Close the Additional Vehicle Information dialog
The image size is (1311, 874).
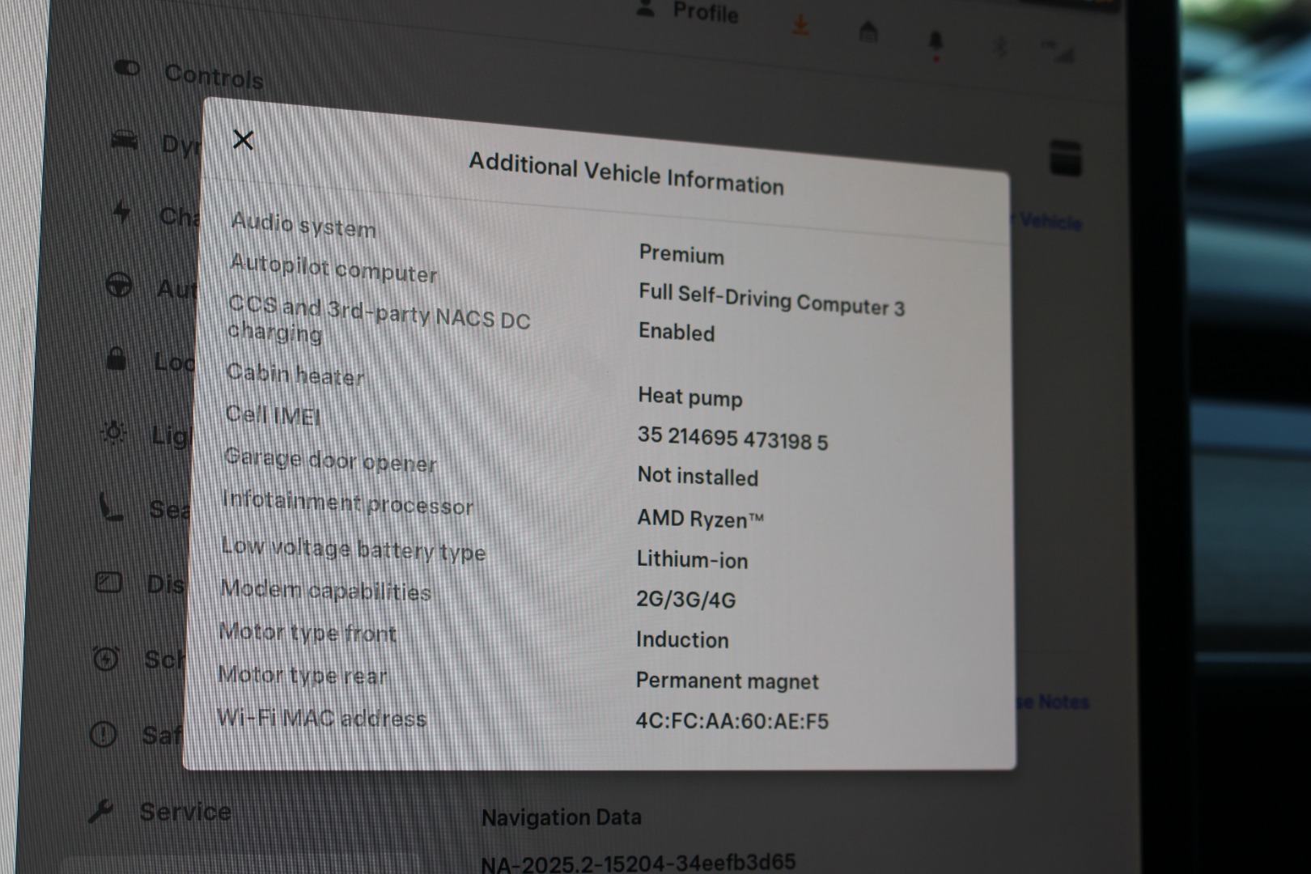click(243, 140)
